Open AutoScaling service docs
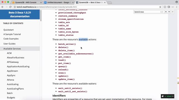Viewport: 179px width, 100px height. pyautogui.click(x=13, y=84)
